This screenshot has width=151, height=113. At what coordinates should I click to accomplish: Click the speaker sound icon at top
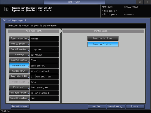(x=140, y=2)
